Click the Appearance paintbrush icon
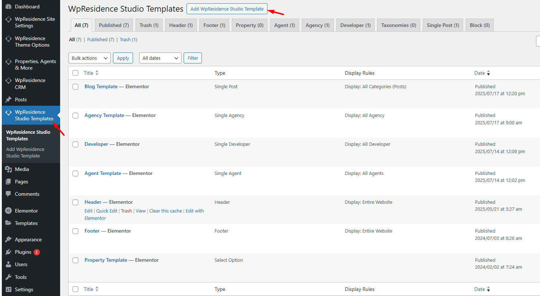 point(8,239)
